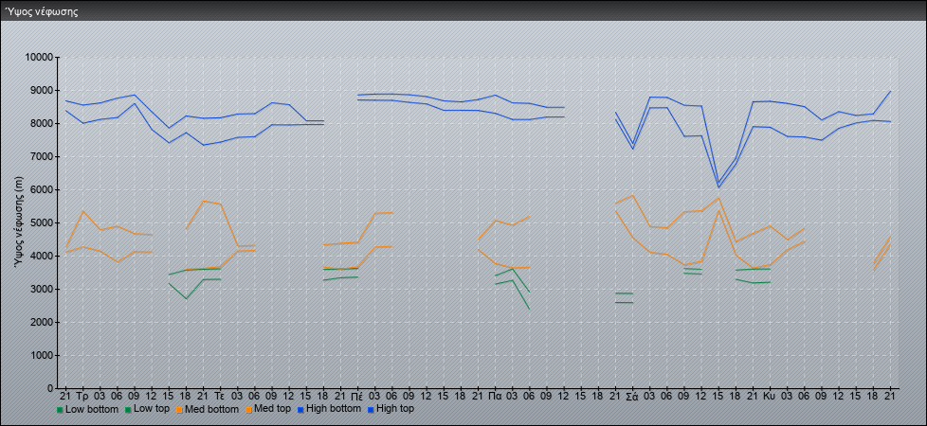Click the 3000 value on the vertical axis
927x426 pixels.
(x=42, y=289)
